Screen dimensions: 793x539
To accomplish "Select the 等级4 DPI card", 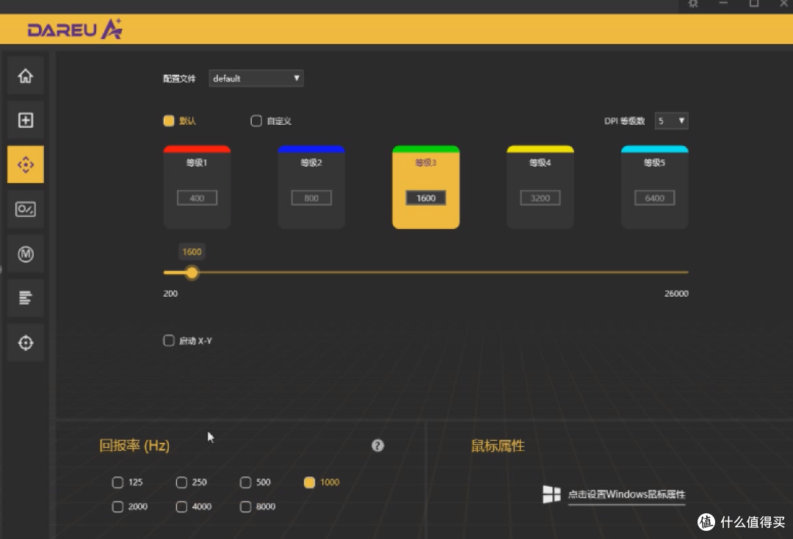I will [540, 187].
